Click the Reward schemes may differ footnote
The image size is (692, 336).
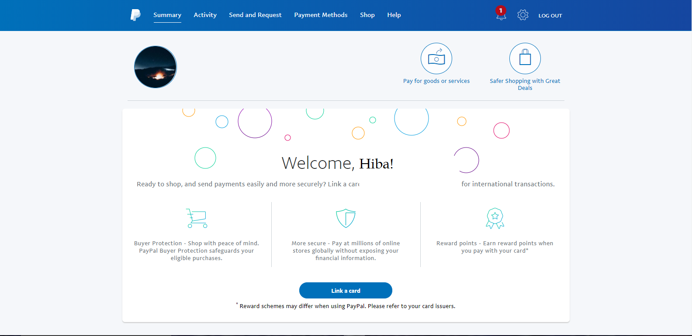(346, 306)
